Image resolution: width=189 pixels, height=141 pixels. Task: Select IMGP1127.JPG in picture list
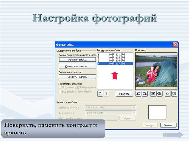pos(115,63)
